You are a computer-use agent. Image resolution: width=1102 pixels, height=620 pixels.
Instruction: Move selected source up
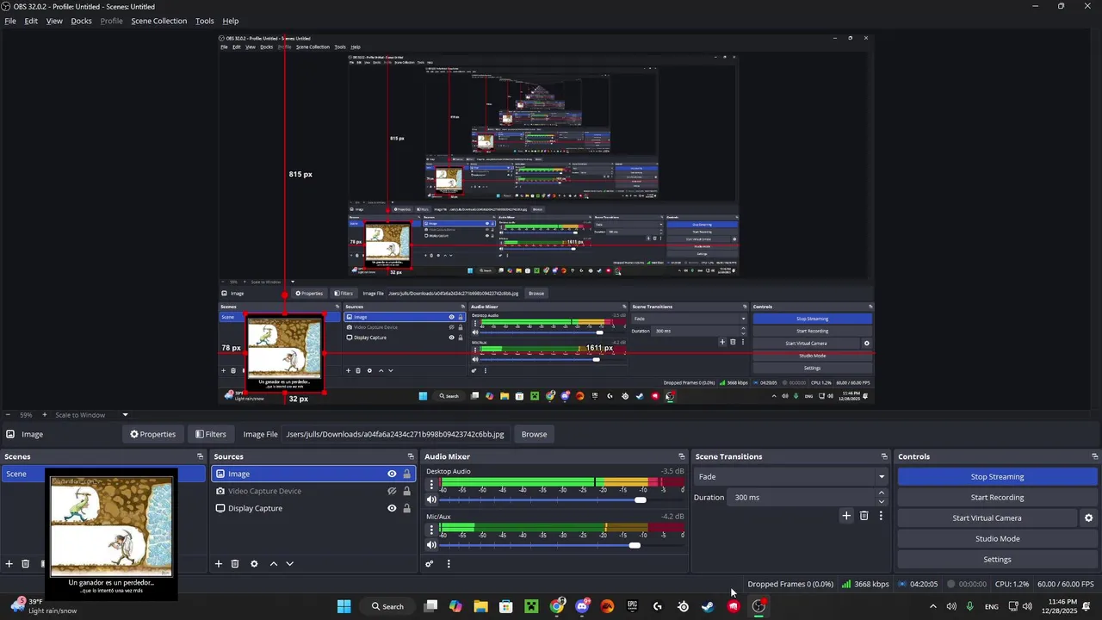pyautogui.click(x=274, y=564)
